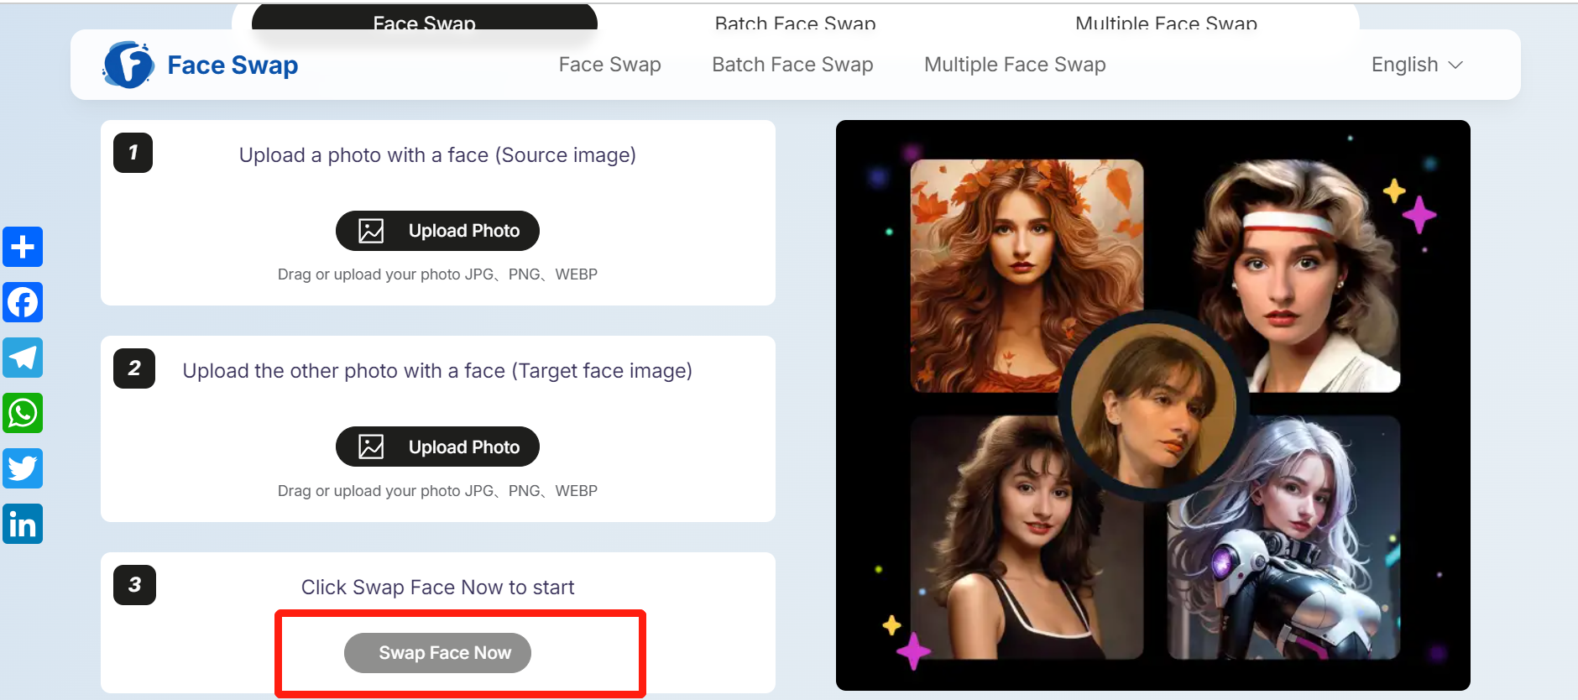Select the top Multiple Face Swap tab
This screenshot has height=700, width=1578.
[1166, 22]
